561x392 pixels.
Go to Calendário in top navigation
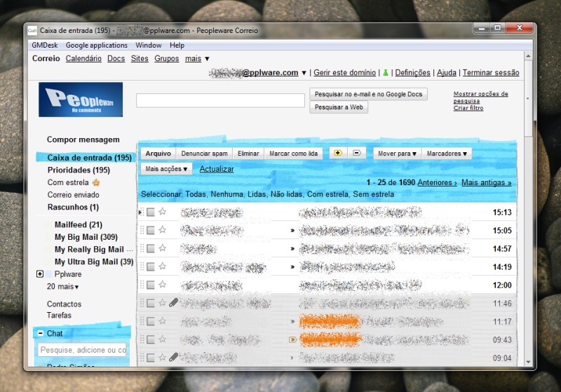pos(83,58)
